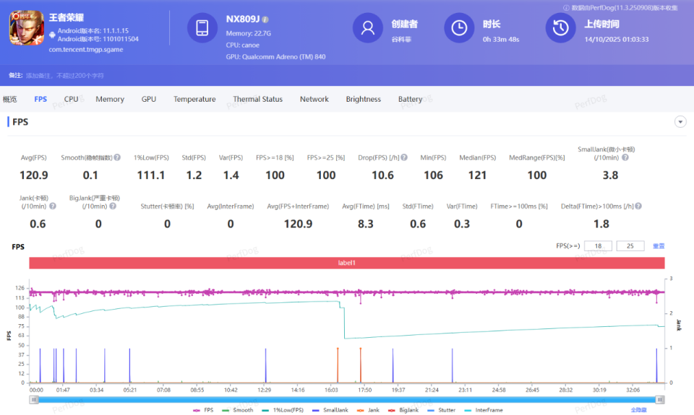Click the upload time history icon

coord(560,28)
